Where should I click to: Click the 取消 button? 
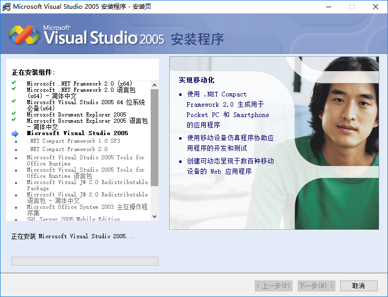[x=359, y=286]
